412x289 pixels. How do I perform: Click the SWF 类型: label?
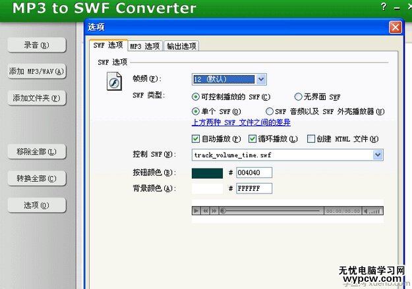149,95
